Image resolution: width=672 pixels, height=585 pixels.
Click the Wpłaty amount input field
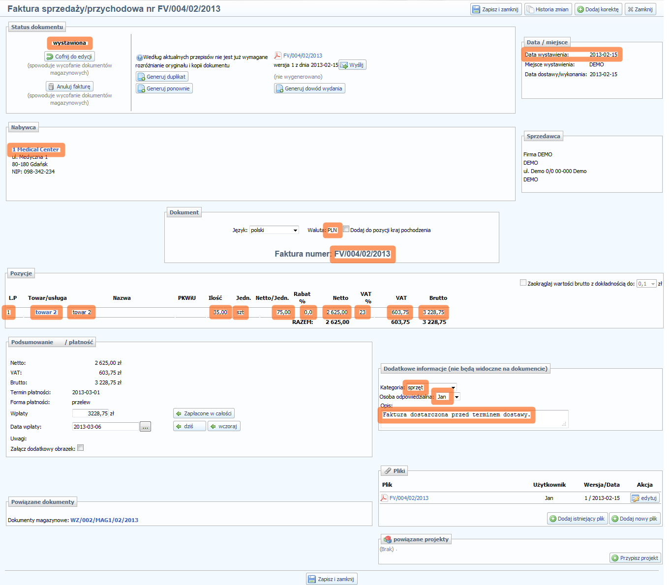coord(90,413)
